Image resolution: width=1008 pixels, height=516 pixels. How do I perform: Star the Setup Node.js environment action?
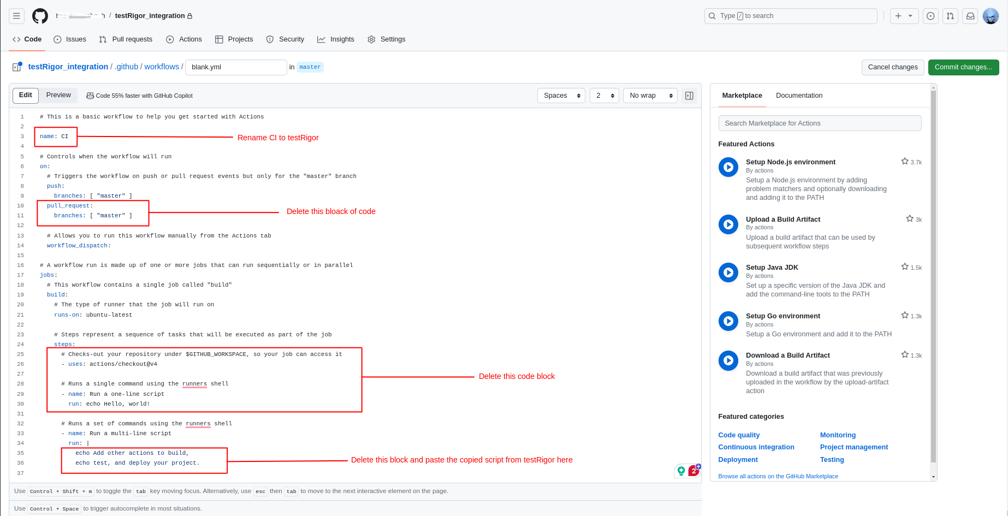[905, 162]
